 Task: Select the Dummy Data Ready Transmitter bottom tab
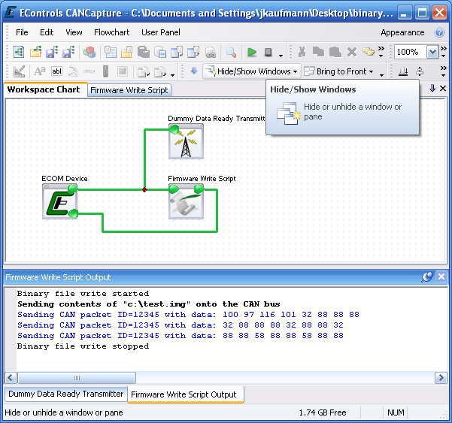pyautogui.click(x=65, y=394)
